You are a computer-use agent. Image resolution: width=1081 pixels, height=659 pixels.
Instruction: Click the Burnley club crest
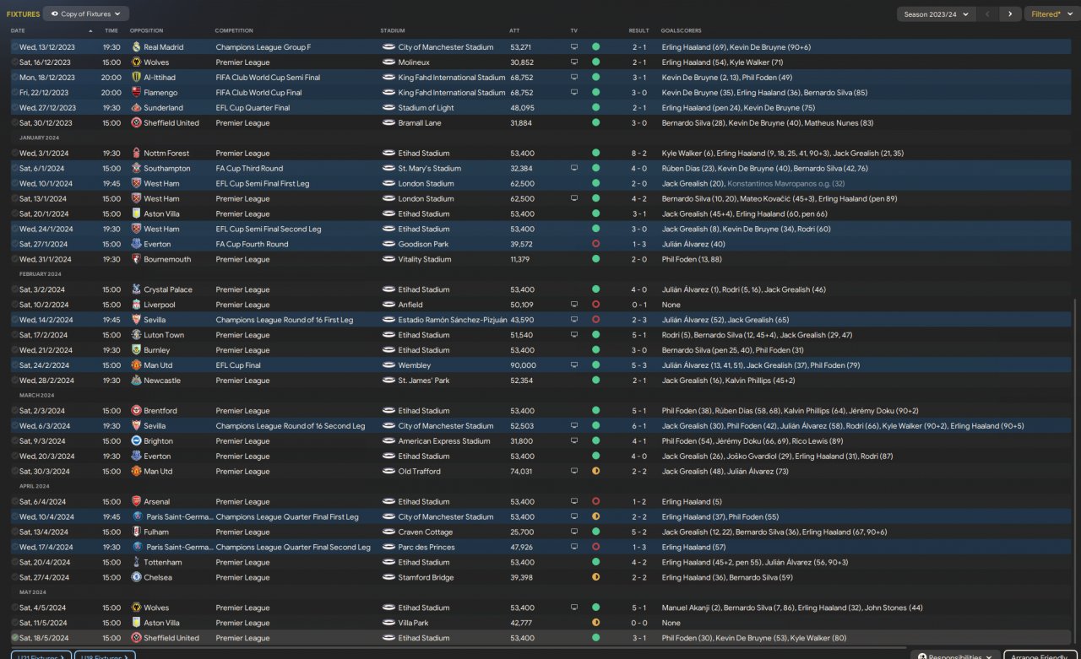click(137, 351)
